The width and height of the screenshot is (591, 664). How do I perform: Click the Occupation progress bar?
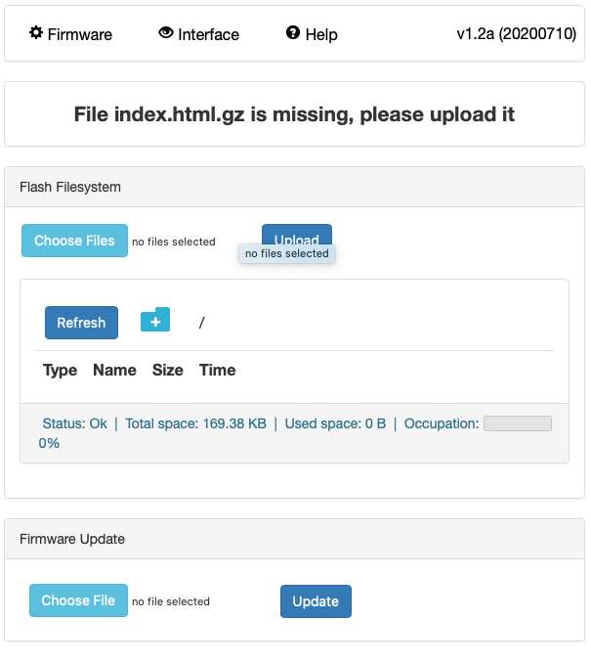tap(518, 423)
